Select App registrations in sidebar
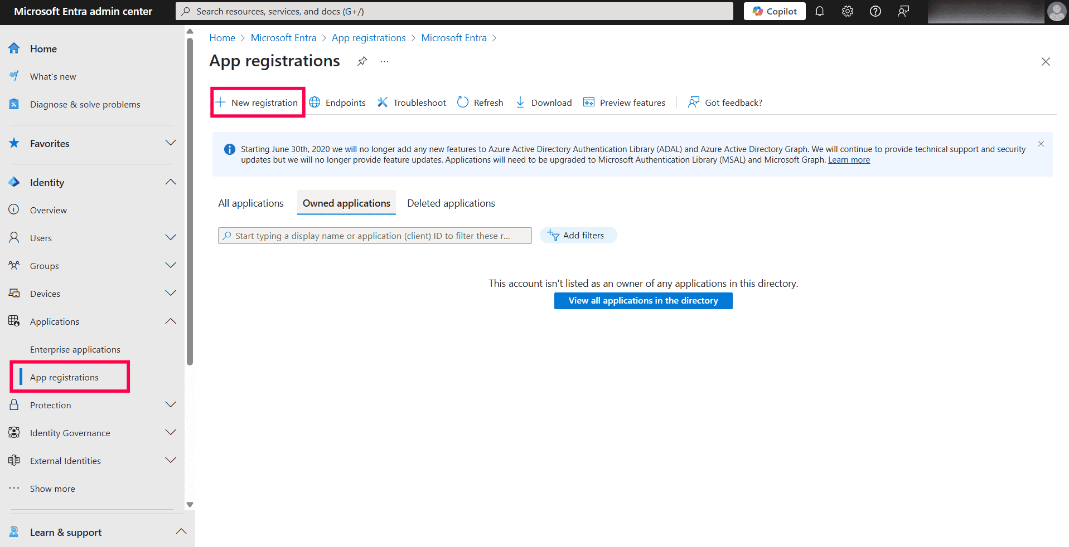 click(x=64, y=377)
